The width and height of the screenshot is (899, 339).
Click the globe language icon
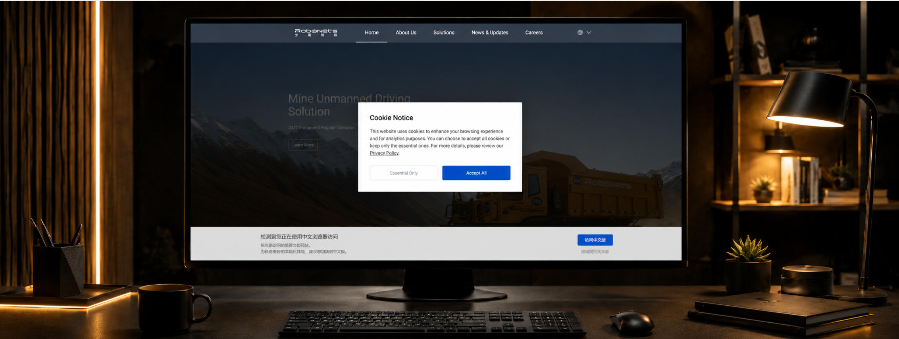580,33
